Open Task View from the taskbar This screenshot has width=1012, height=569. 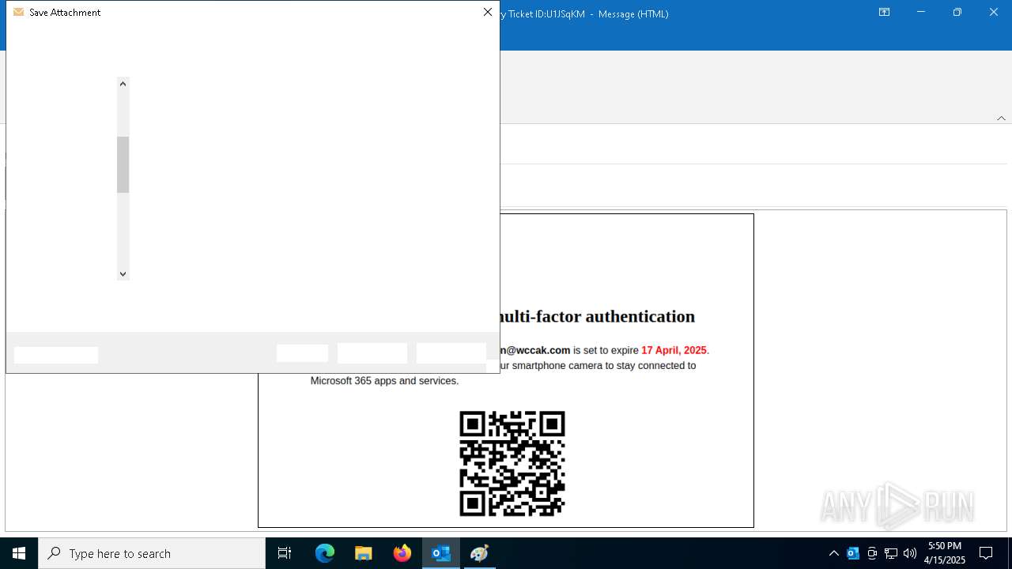(x=285, y=553)
